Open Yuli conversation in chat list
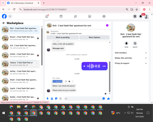Screen dimensions: 153x122 pos(21,47)
